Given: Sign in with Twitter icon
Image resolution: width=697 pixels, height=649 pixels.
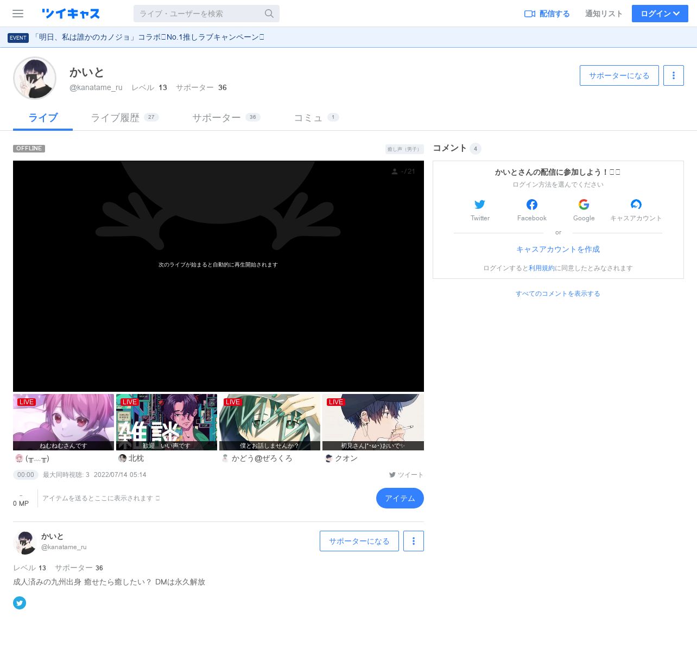Looking at the screenshot, I should (x=480, y=205).
